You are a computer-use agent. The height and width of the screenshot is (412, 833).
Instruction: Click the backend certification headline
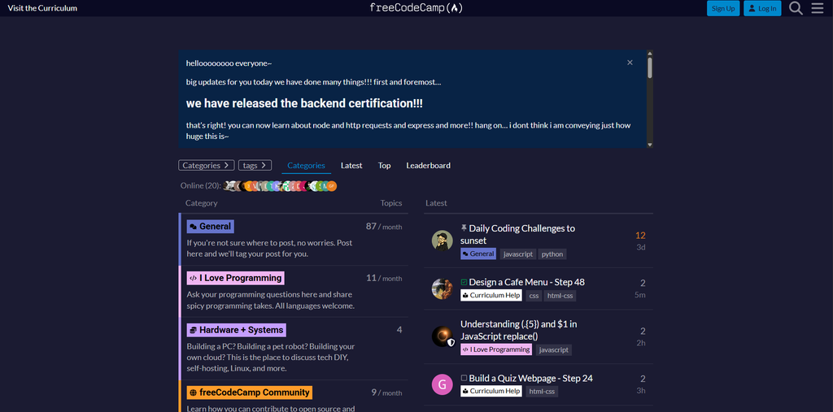(x=304, y=103)
